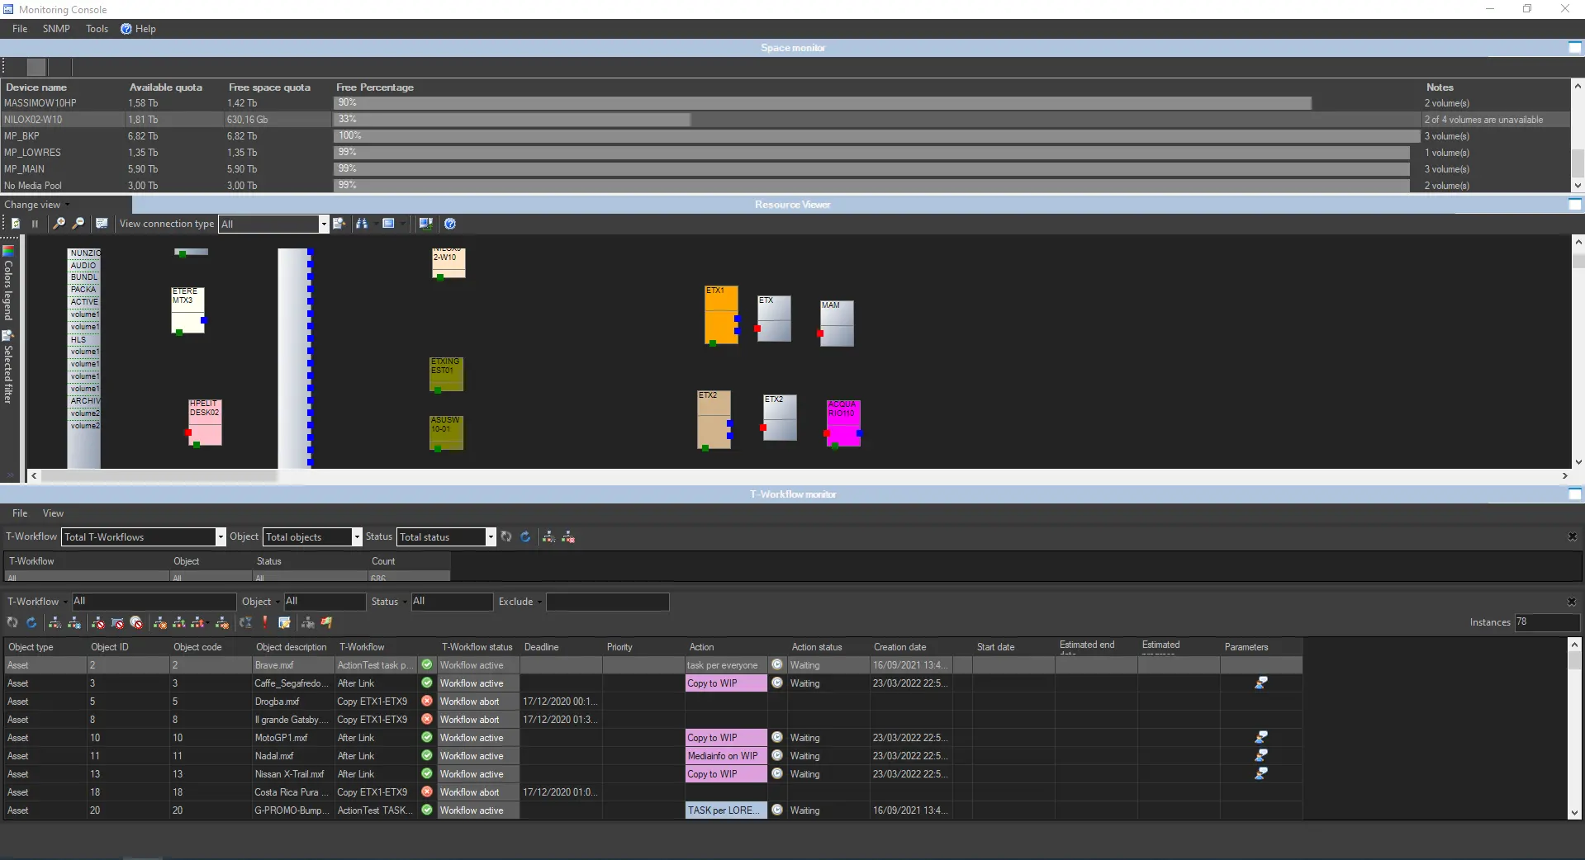This screenshot has height=860, width=1585.
Task: Open the Tools menu
Action: 97,29
